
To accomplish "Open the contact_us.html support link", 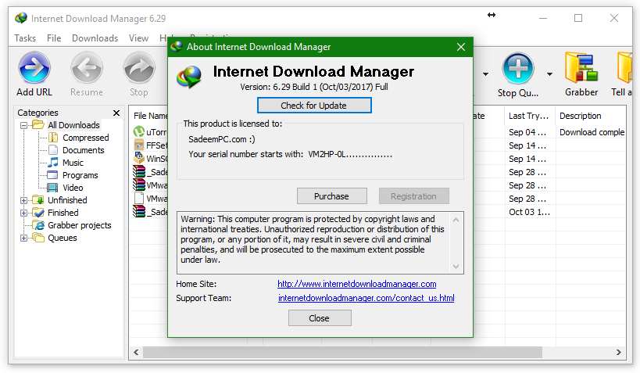I will tap(366, 298).
